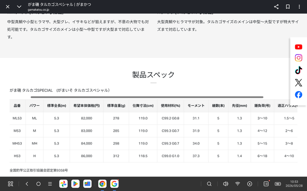Select the MH53 model cell
Viewport: 307px width, 191px height.
coord(17,143)
